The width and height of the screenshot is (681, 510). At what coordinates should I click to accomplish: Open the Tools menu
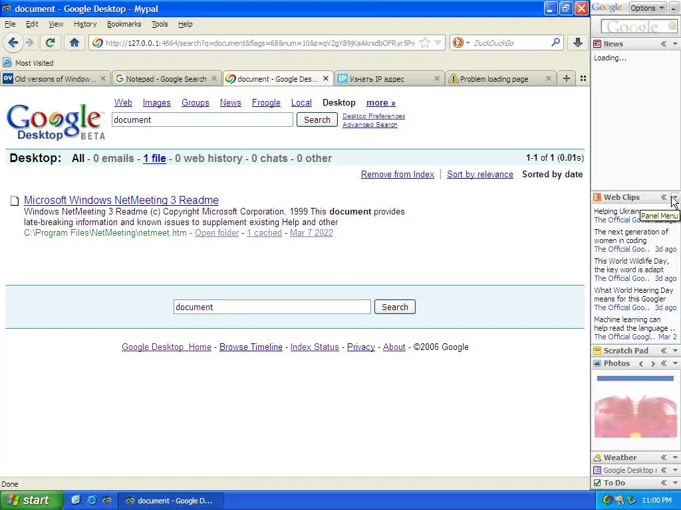pos(160,24)
